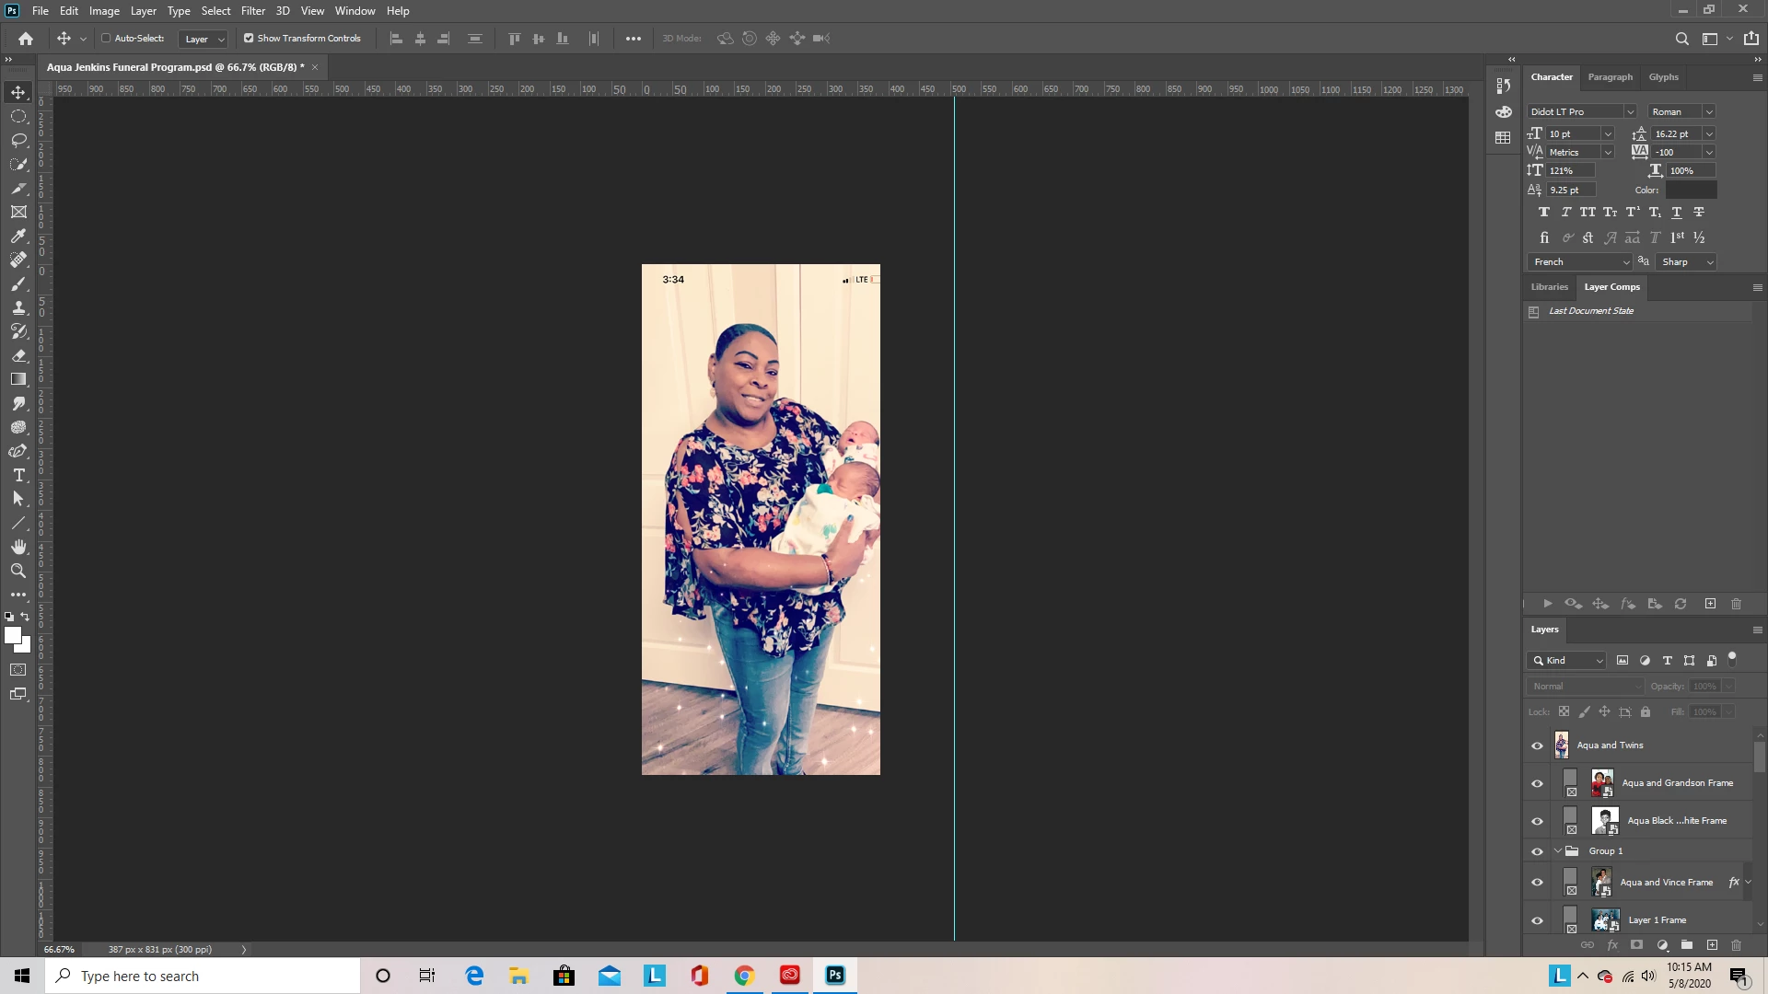The image size is (1768, 994).
Task: Choose the Hand tool
Action: [x=18, y=547]
